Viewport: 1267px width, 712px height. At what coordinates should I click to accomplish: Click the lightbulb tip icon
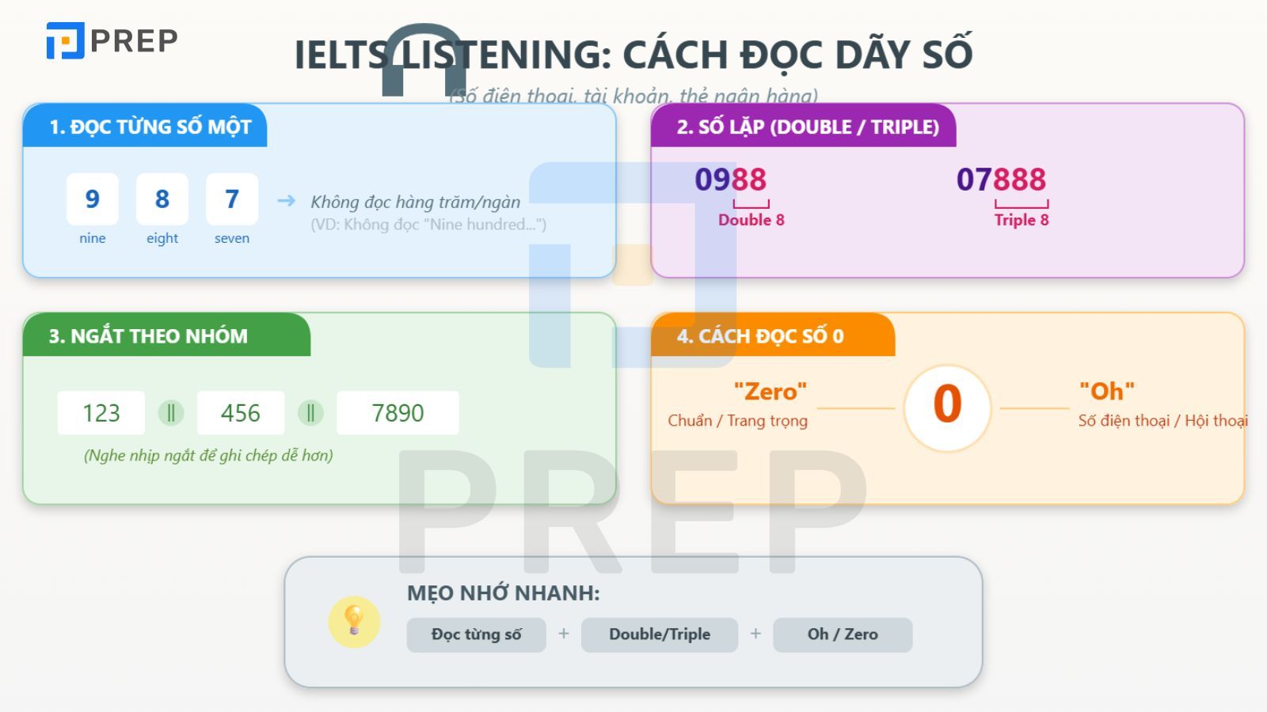tap(354, 622)
